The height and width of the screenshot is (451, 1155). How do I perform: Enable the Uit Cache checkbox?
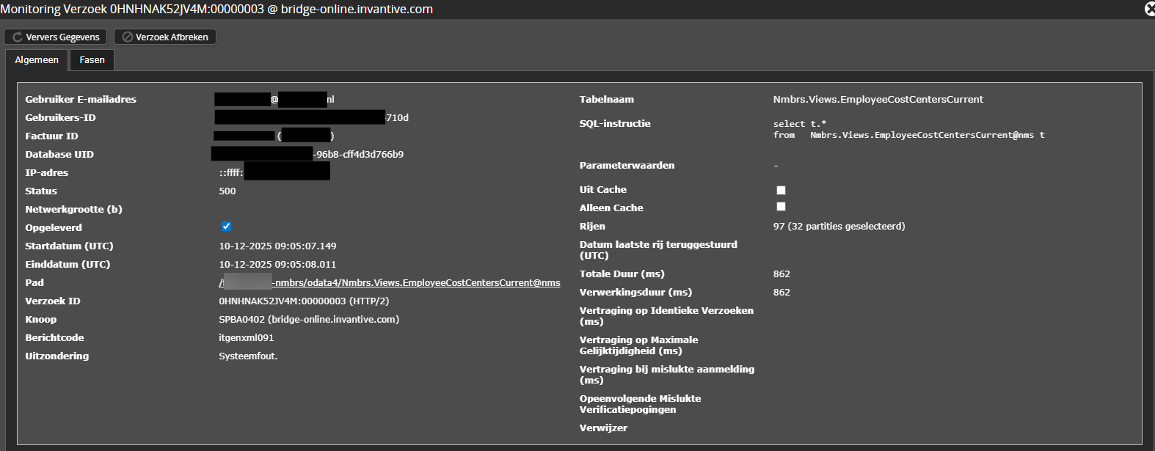[781, 190]
